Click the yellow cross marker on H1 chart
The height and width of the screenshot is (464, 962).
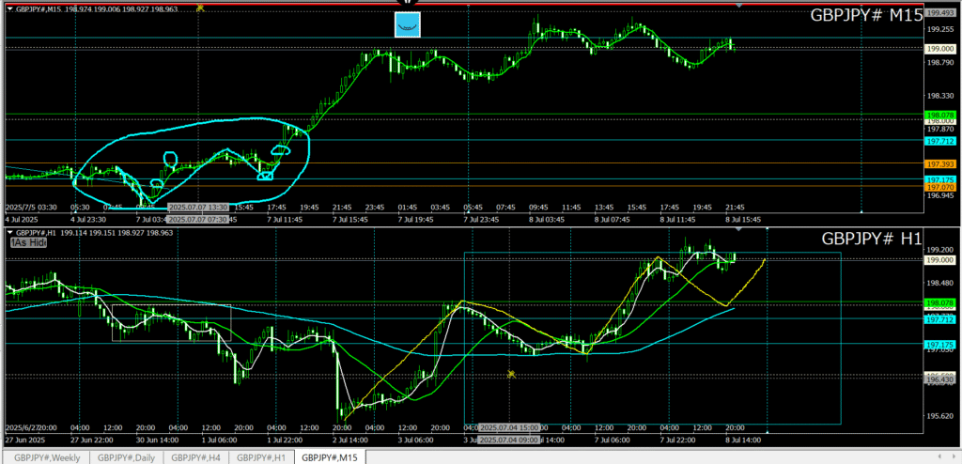tap(511, 374)
